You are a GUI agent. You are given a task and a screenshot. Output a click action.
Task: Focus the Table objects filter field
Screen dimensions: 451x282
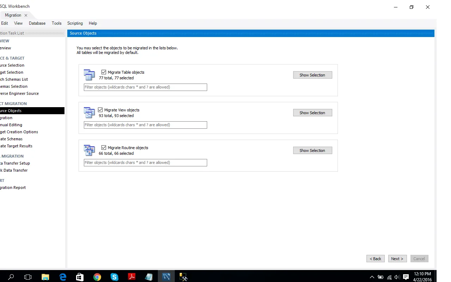[x=146, y=87]
